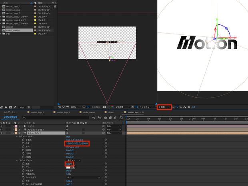Toggle visibility of スポット ライト 1 layer
Image resolution: width=248 pixels, height=186 pixels.
(2, 133)
